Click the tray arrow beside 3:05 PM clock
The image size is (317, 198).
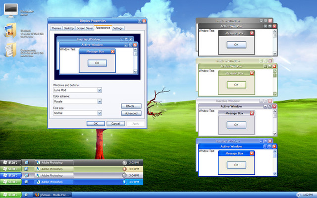124,163
